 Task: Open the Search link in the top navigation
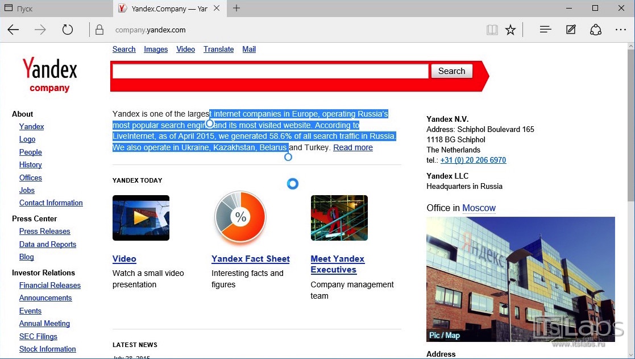tap(124, 49)
